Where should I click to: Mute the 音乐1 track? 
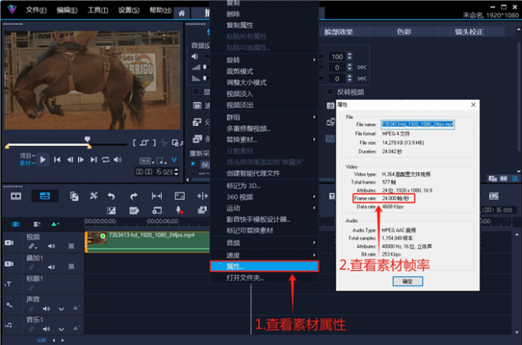(46, 329)
